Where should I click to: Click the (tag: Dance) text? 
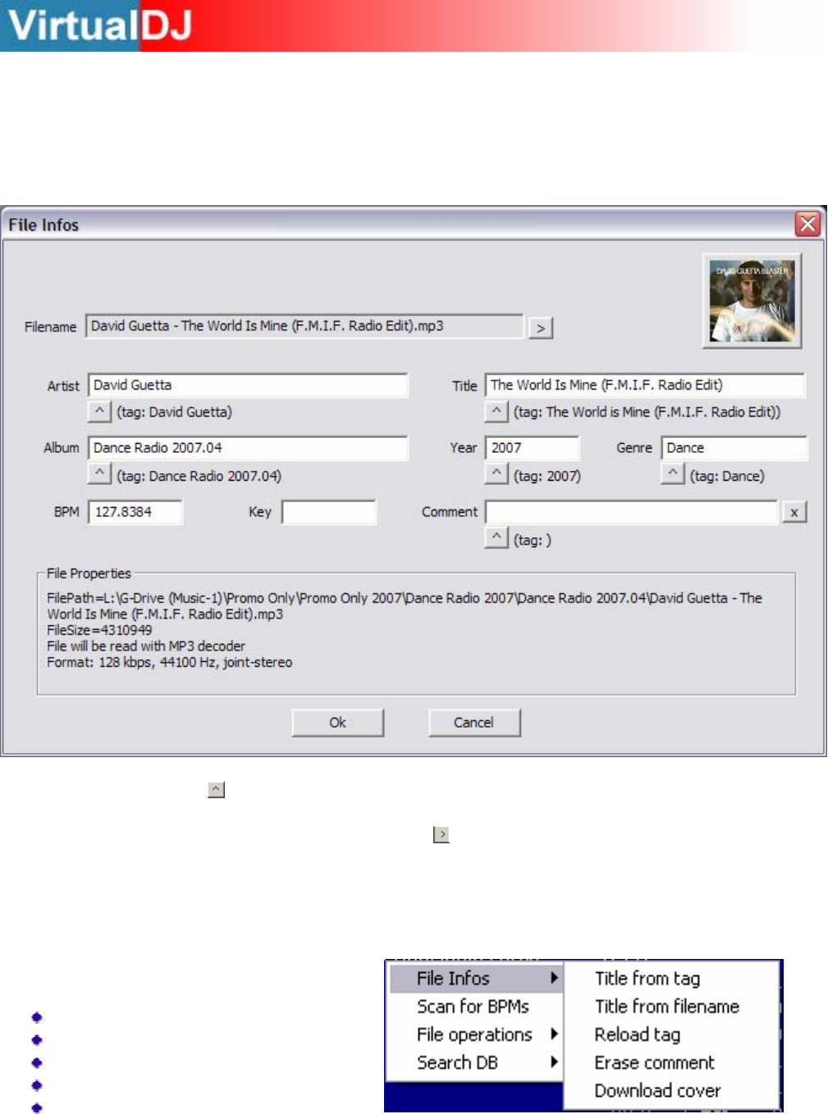pos(727,476)
